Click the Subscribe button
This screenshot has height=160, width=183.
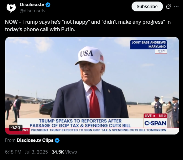[147, 6]
